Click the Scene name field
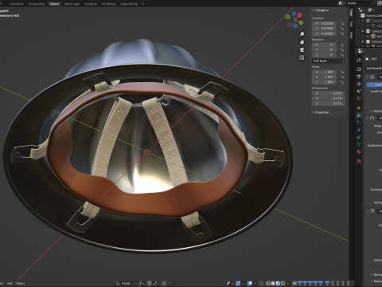This screenshot has width=382, height=287. coord(361,3)
